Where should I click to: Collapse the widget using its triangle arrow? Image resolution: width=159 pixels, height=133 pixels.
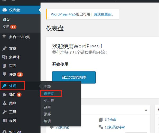coord(146,110)
